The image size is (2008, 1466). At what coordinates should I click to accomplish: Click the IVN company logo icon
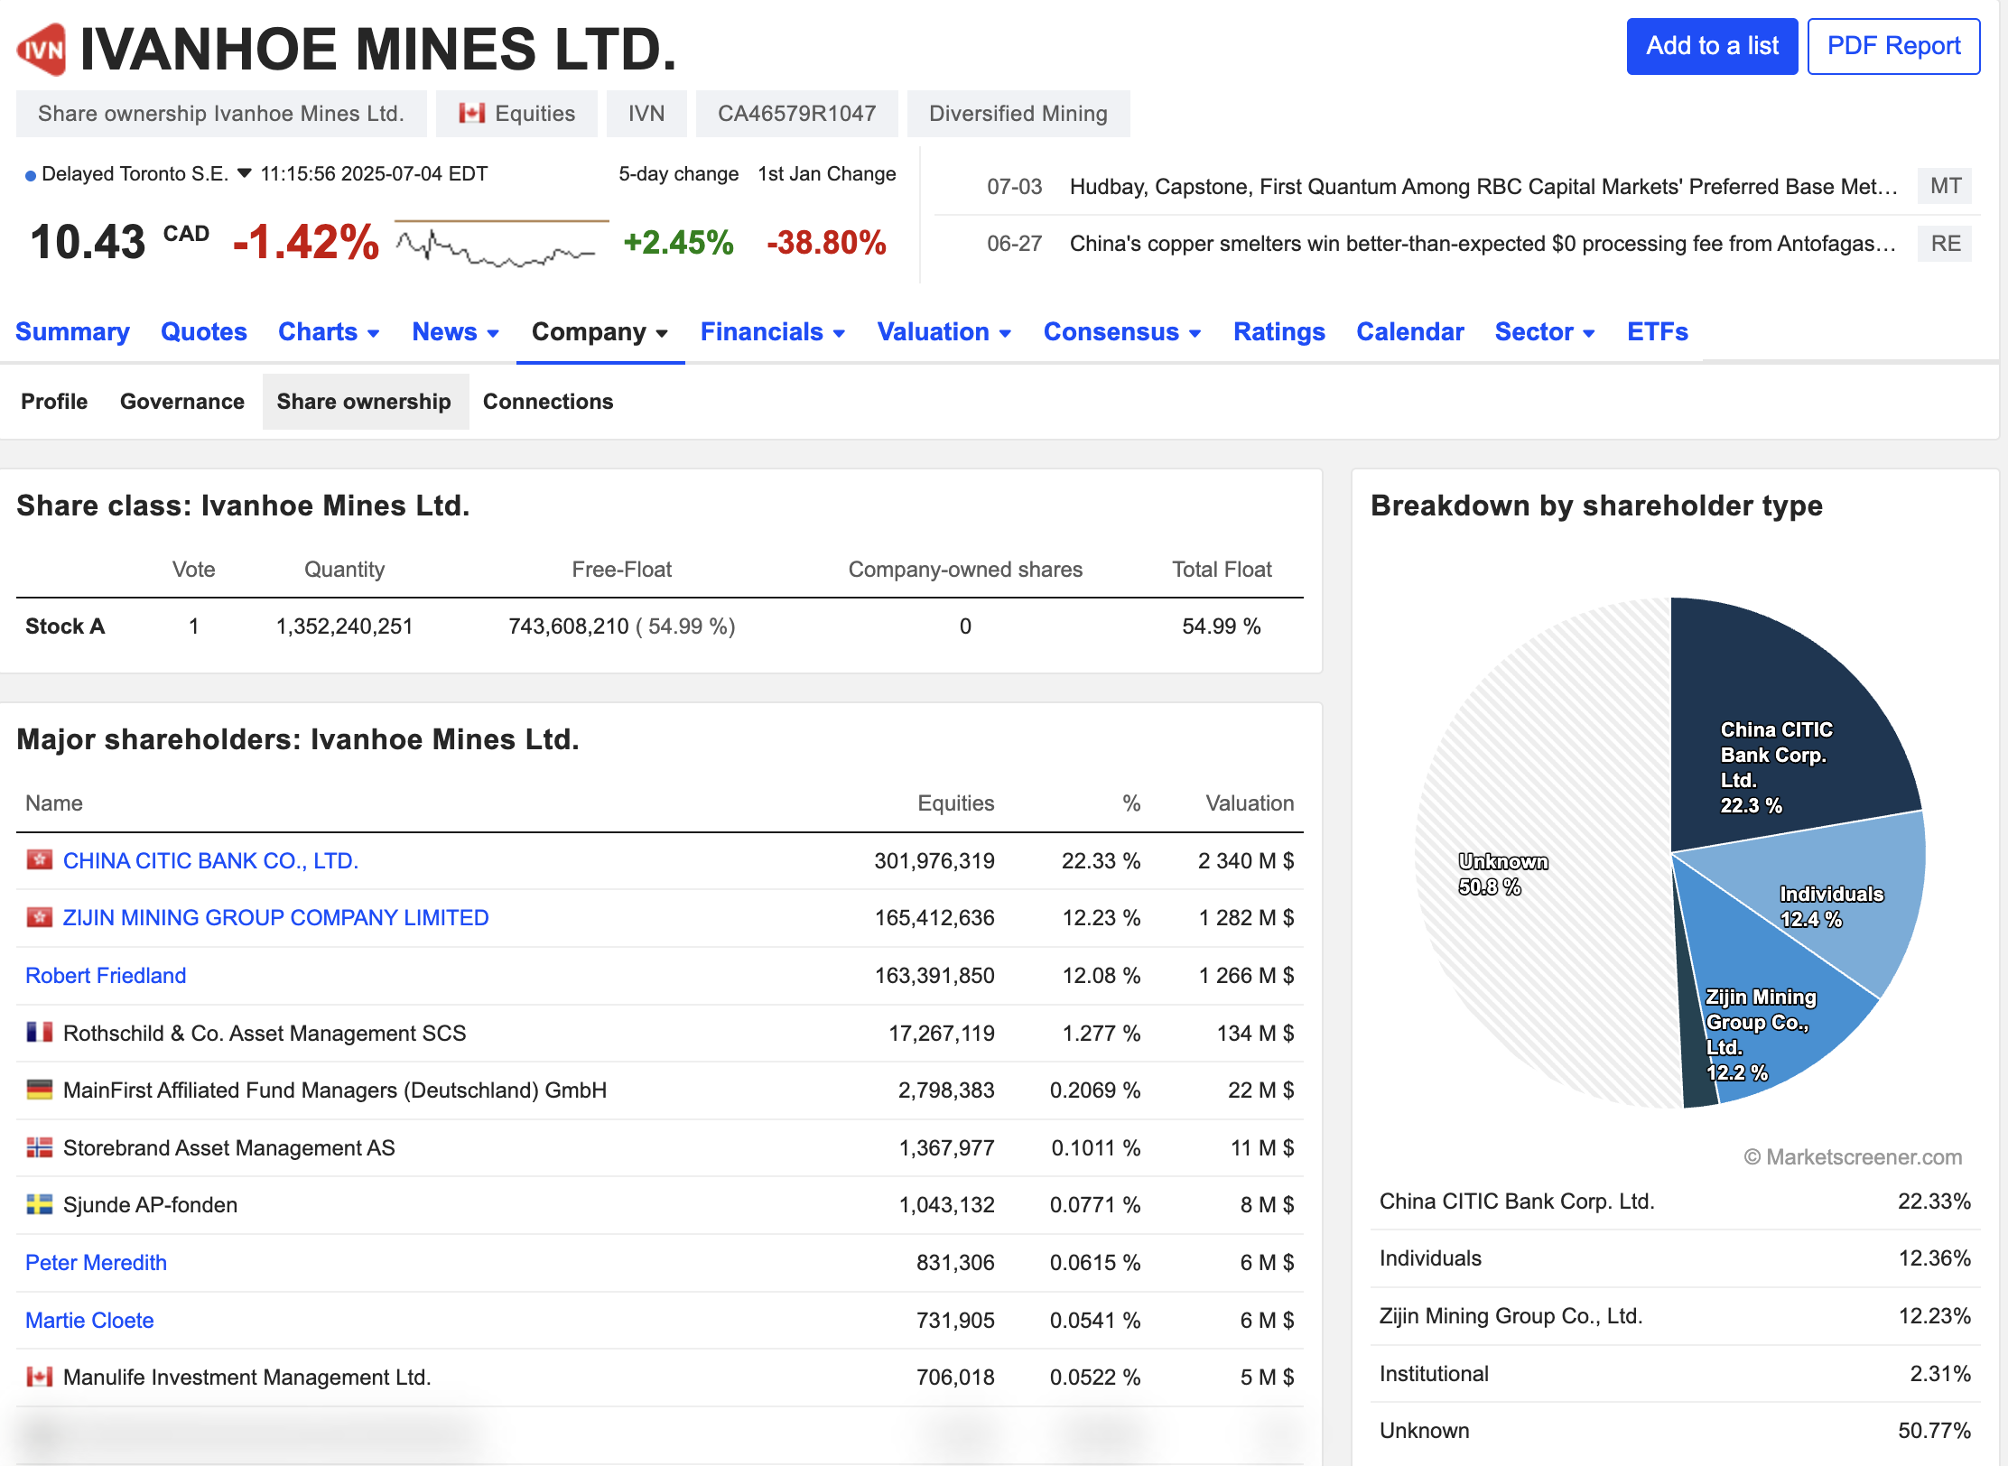point(42,50)
